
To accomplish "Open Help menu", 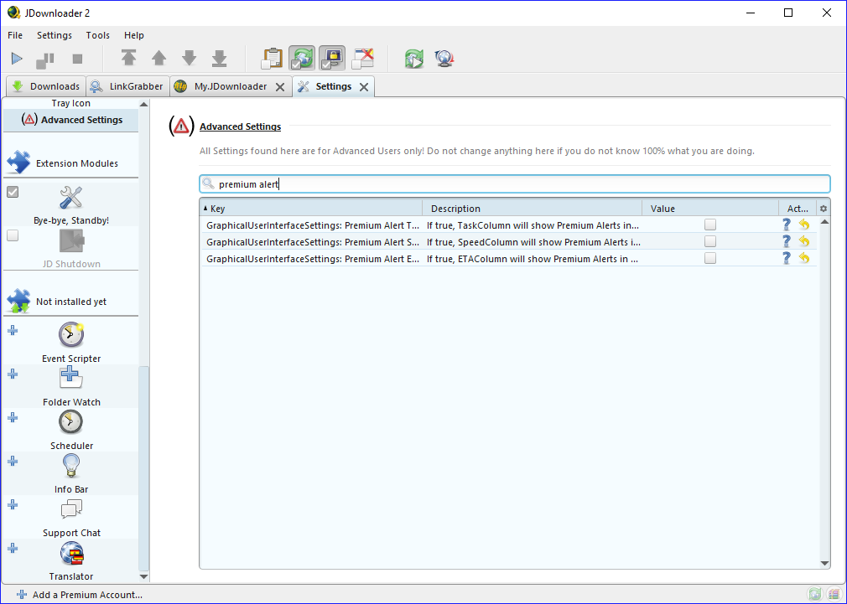I will click(x=134, y=35).
